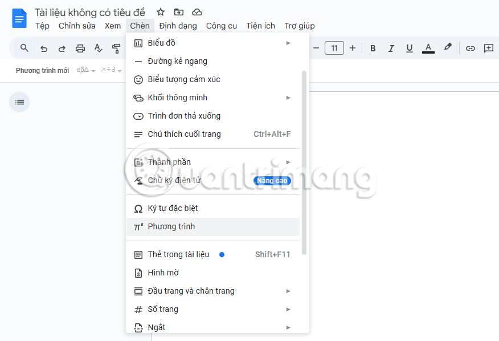Activate the paint format tool
Screen dimensions: 499x341
click(x=116, y=48)
